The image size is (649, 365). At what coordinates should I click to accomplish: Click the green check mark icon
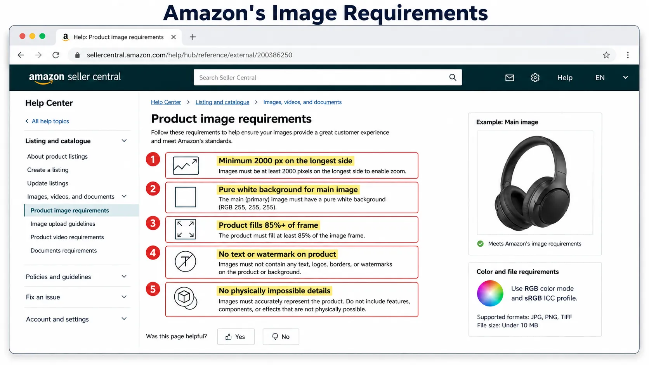pos(481,244)
